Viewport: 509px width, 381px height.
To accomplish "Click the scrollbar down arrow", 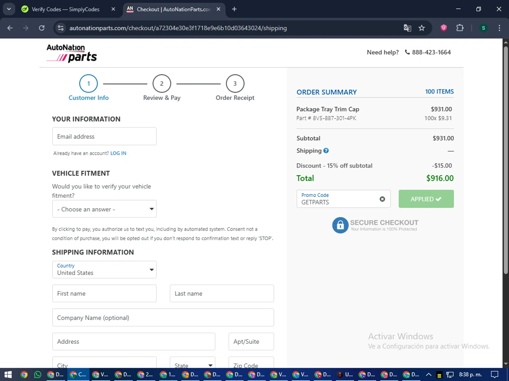I will tap(506, 364).
